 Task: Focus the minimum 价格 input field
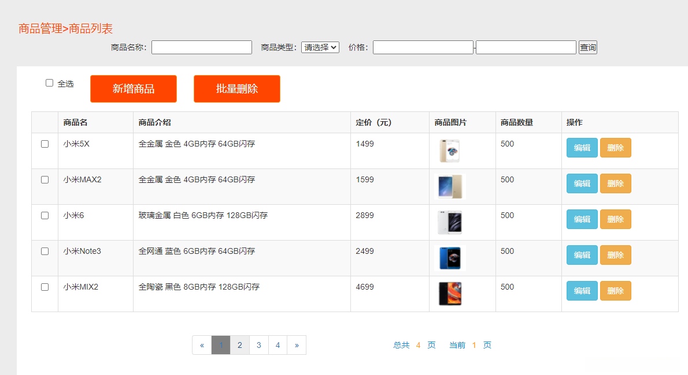423,47
